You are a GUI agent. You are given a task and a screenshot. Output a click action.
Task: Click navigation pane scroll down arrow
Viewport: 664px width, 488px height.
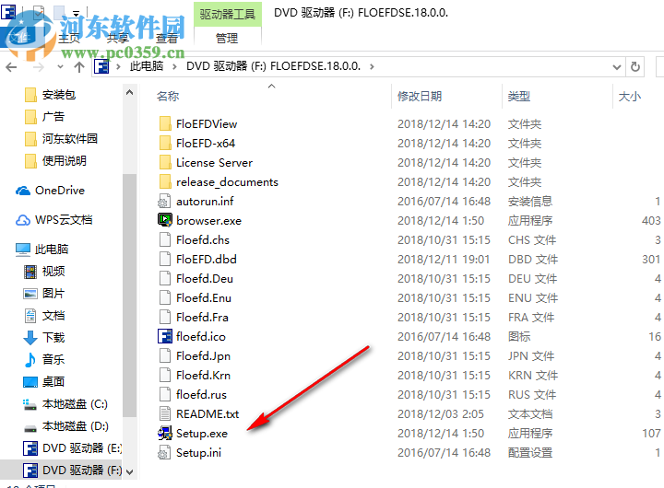[130, 471]
